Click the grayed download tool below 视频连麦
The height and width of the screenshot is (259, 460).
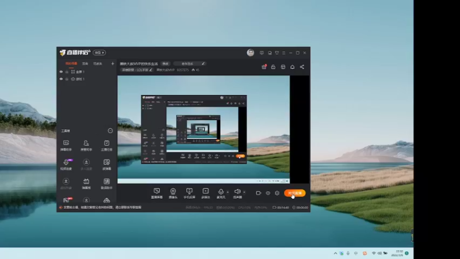pyautogui.click(x=66, y=184)
